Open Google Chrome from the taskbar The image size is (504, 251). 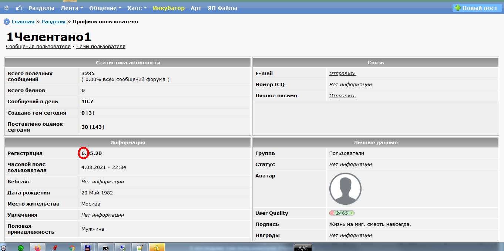coord(72,248)
